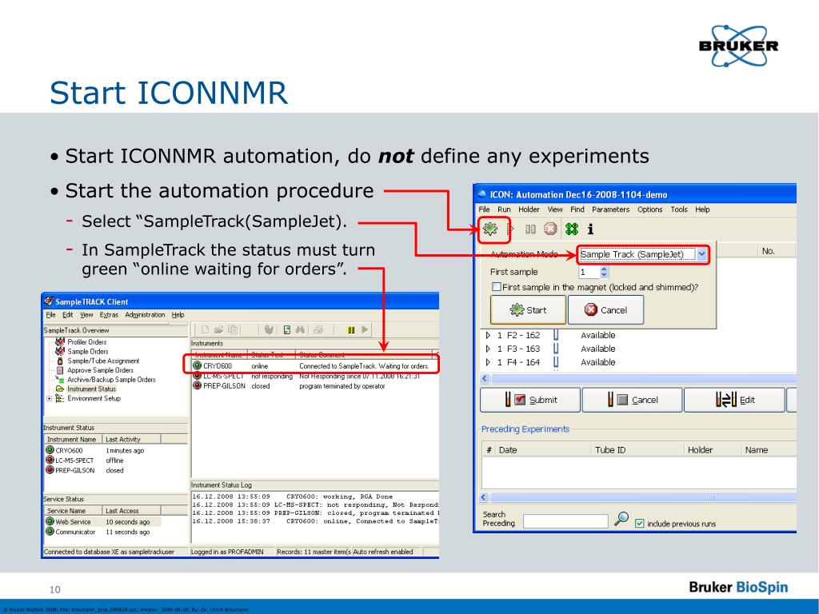Viewport: 819px width, 614px height.
Task: Expand the F2 - 162 holder row
Action: coord(488,335)
